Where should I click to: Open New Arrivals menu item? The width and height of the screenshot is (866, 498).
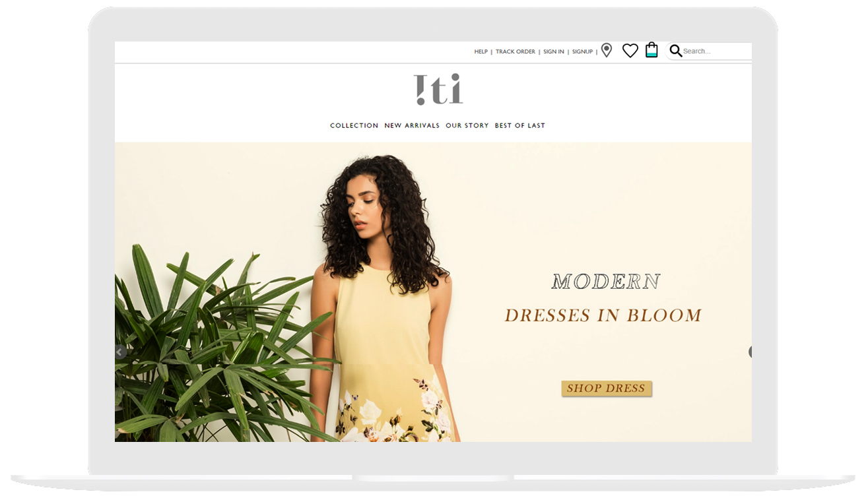412,125
